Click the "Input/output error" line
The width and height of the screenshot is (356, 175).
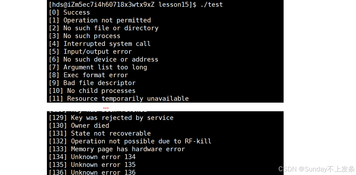click(x=90, y=52)
